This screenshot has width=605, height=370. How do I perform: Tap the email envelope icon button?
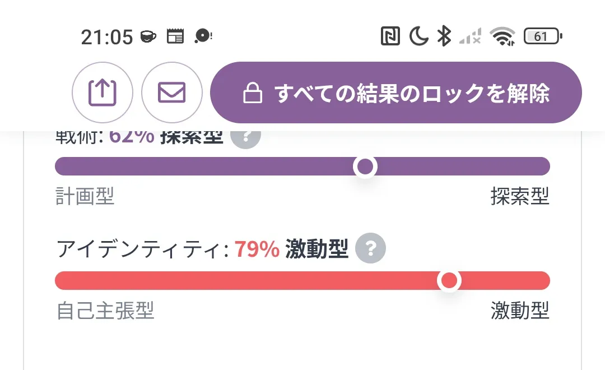(x=171, y=92)
